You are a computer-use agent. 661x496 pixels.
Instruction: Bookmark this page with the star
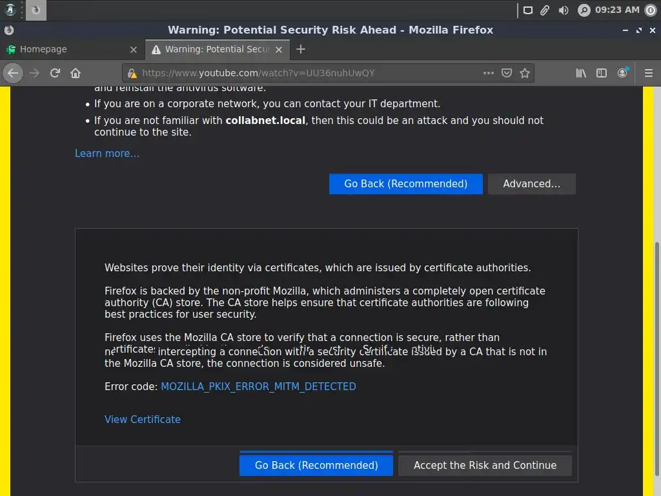coord(525,73)
